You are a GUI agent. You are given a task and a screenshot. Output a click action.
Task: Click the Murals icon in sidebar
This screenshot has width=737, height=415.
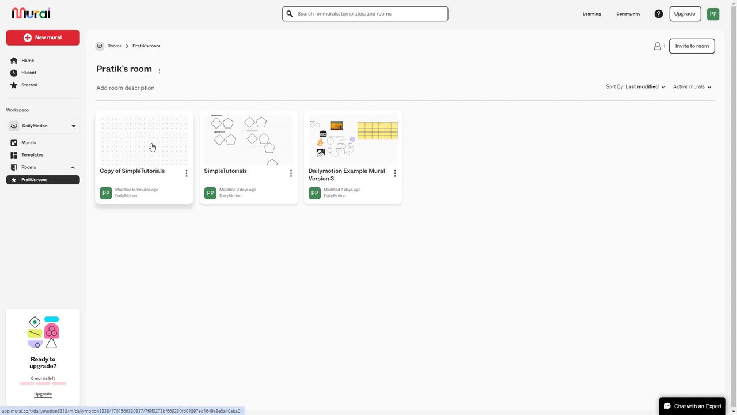(x=14, y=143)
